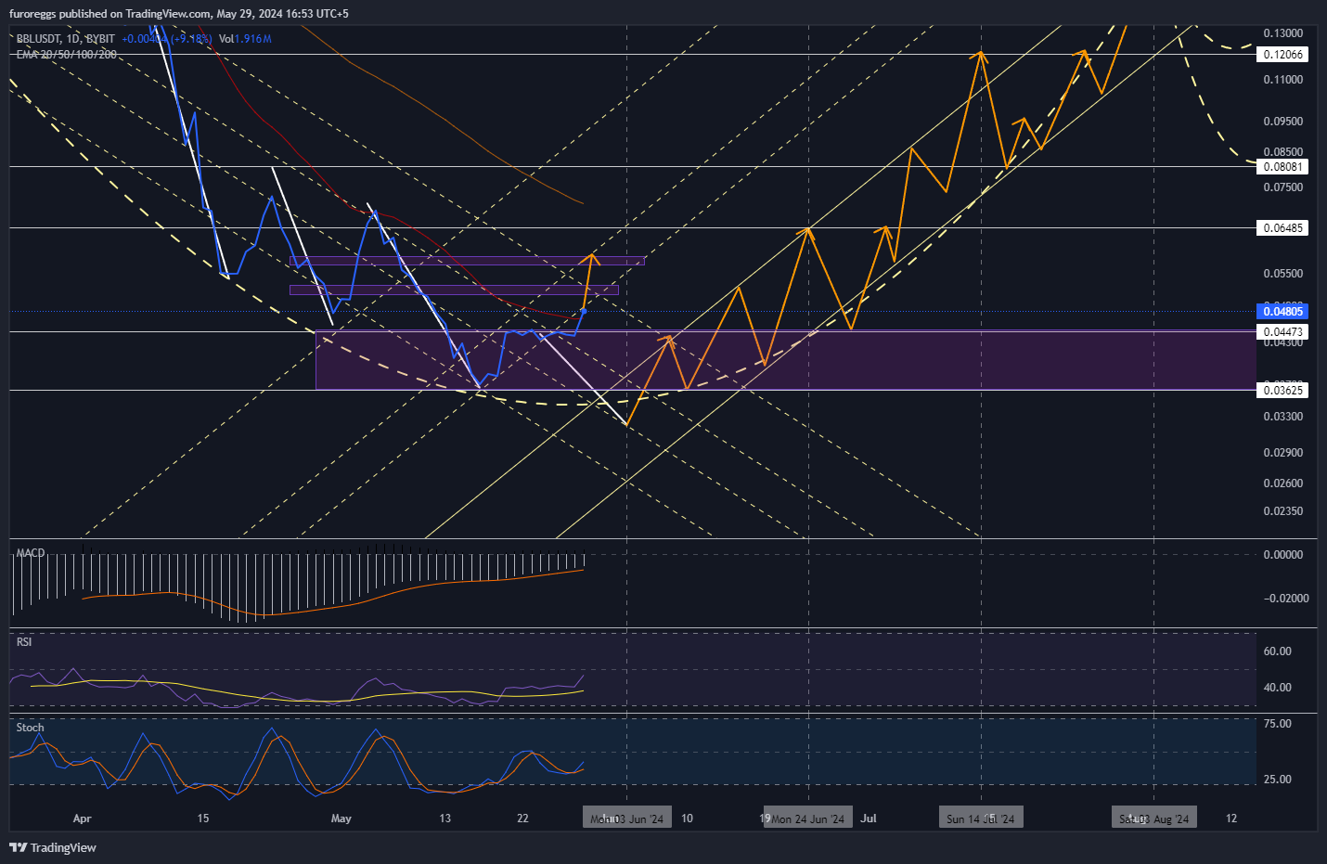
Task: Click the 0.02900 value on the price axis
Action: click(1283, 453)
